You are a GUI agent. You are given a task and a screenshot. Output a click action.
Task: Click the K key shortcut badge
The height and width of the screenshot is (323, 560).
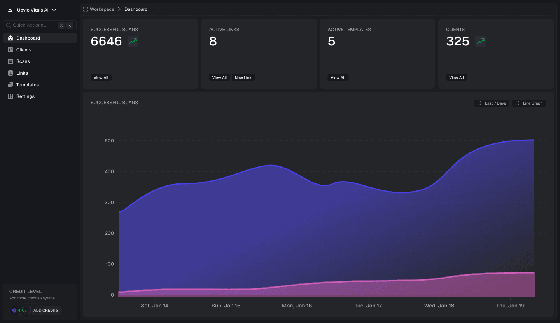point(70,25)
